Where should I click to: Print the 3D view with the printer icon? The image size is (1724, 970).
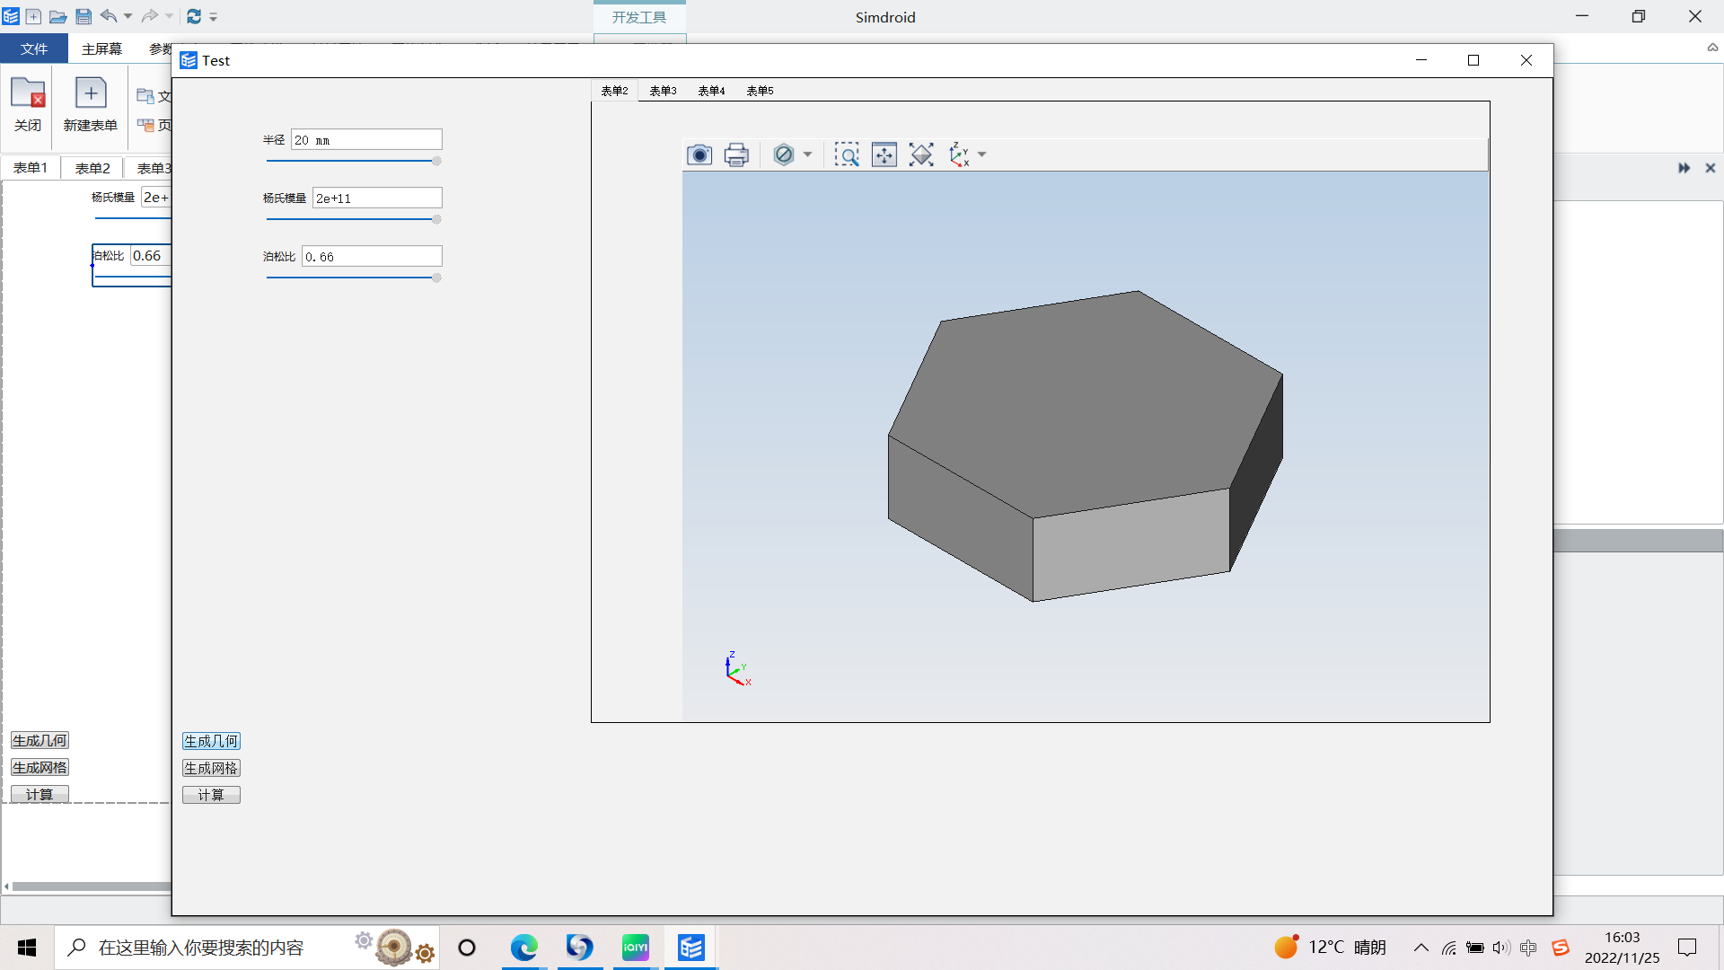click(736, 154)
